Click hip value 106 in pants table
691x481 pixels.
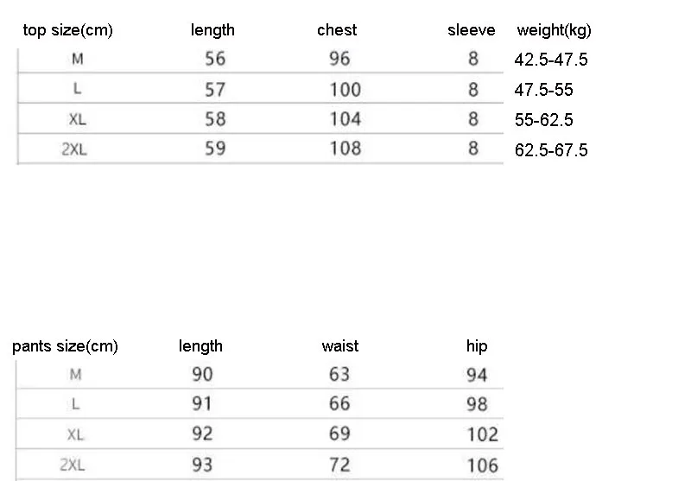point(482,466)
